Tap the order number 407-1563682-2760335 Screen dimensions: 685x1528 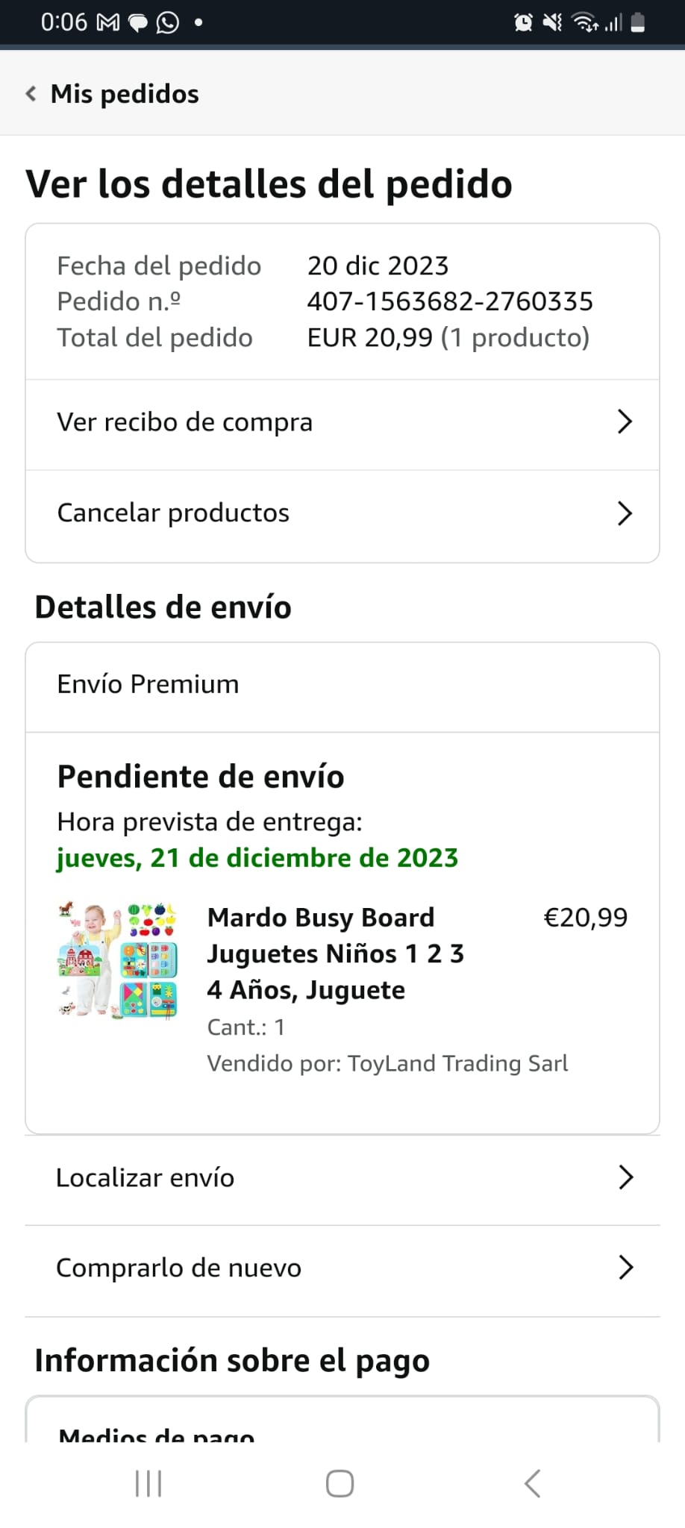tap(449, 301)
